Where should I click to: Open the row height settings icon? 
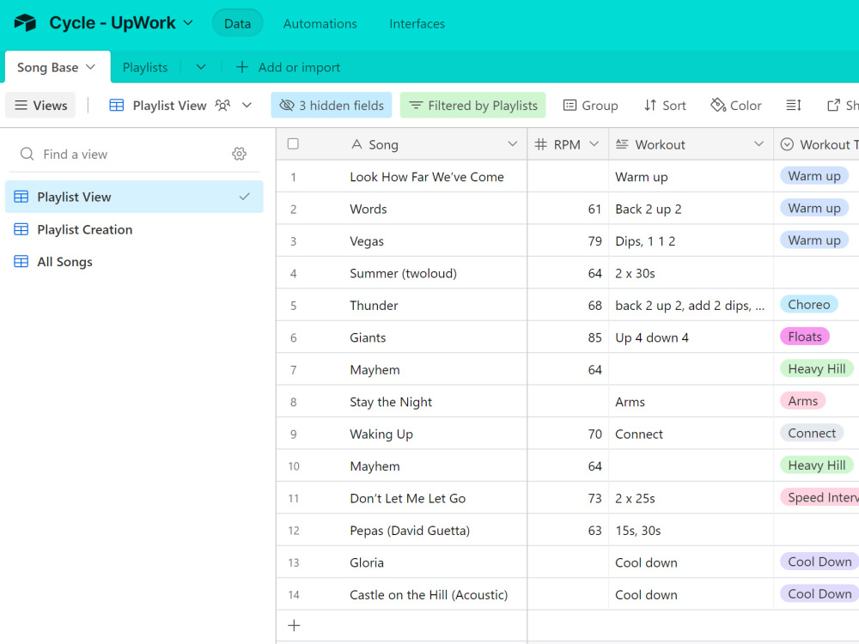click(x=793, y=105)
